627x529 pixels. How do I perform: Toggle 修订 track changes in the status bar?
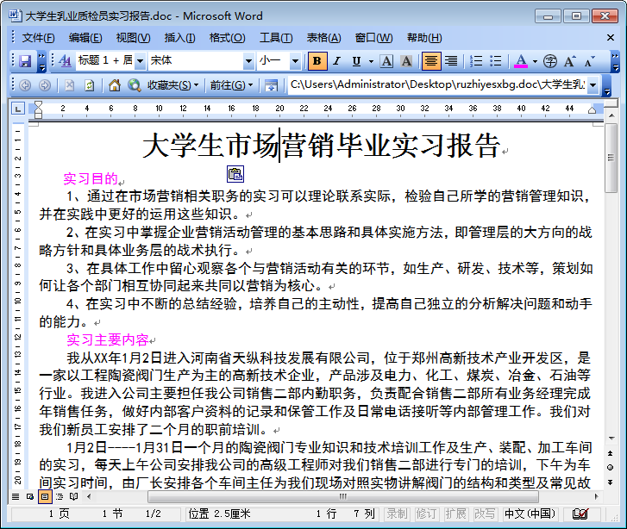tap(426, 513)
